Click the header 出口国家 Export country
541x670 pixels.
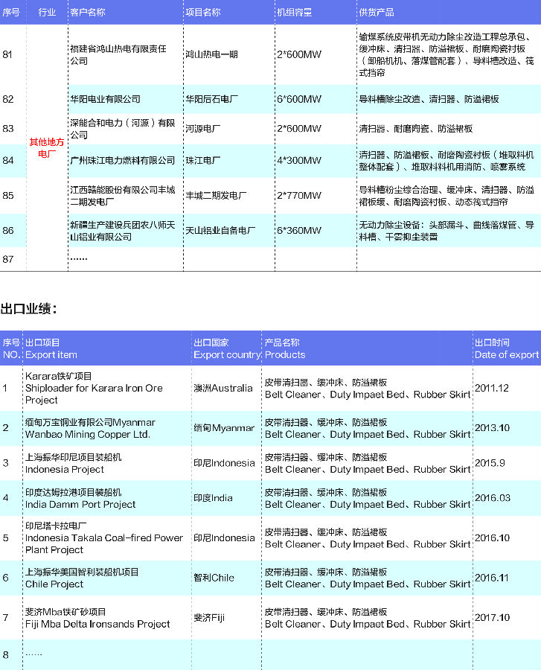click(227, 348)
